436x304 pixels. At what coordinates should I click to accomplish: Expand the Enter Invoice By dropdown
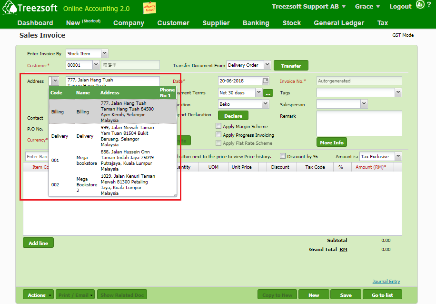pos(105,53)
